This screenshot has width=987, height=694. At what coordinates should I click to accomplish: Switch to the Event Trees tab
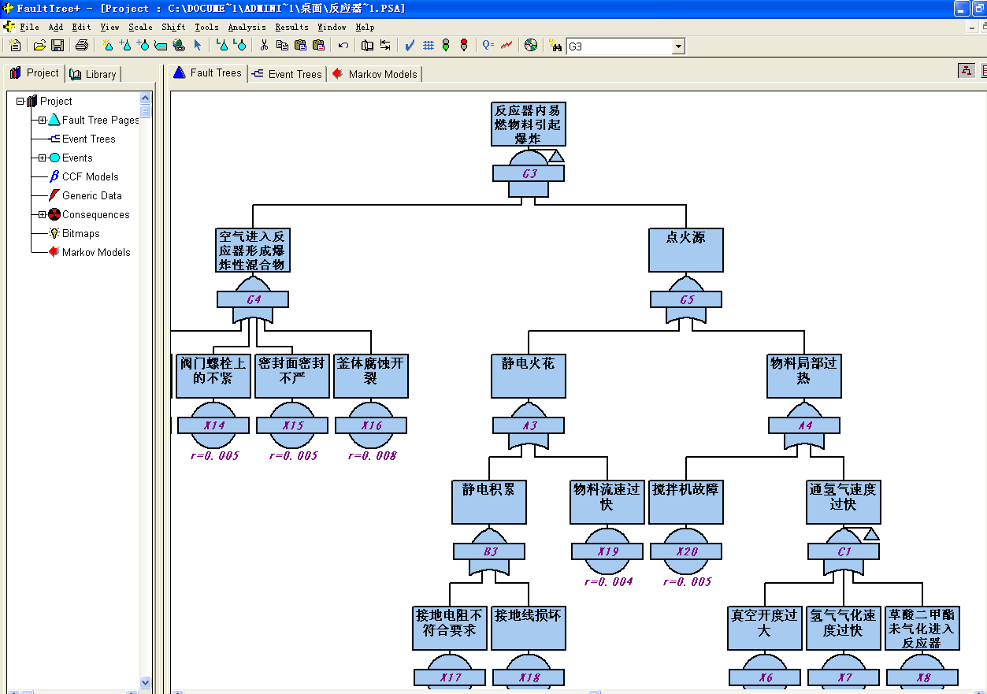[287, 74]
